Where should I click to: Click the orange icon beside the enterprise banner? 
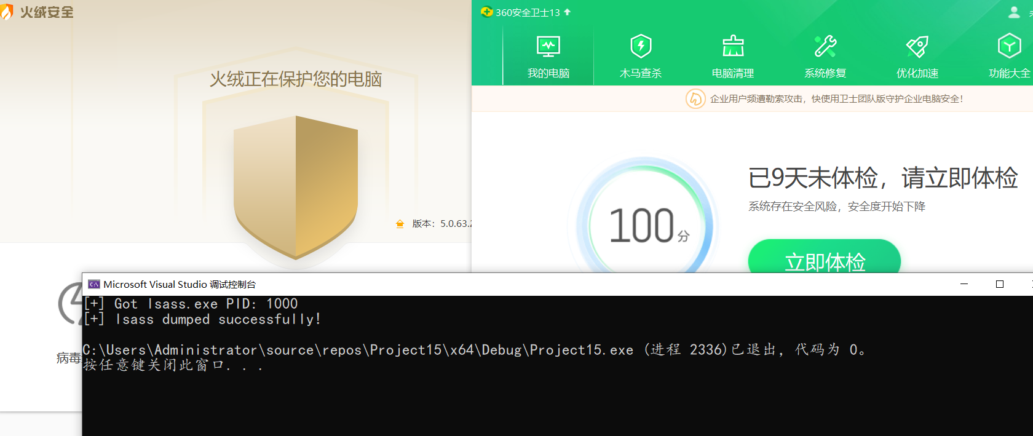point(695,98)
